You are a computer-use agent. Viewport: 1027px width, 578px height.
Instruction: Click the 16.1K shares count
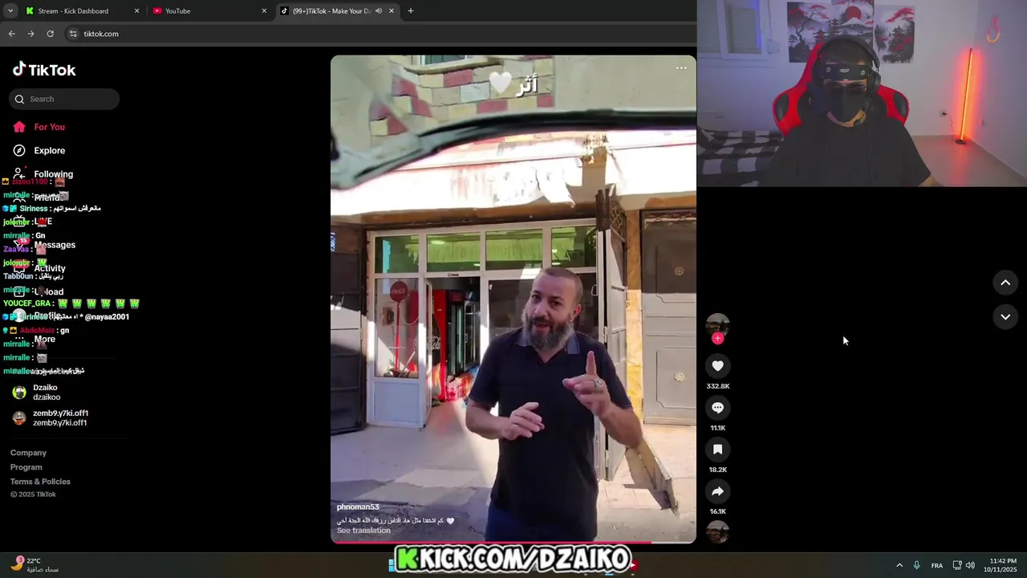click(x=718, y=511)
